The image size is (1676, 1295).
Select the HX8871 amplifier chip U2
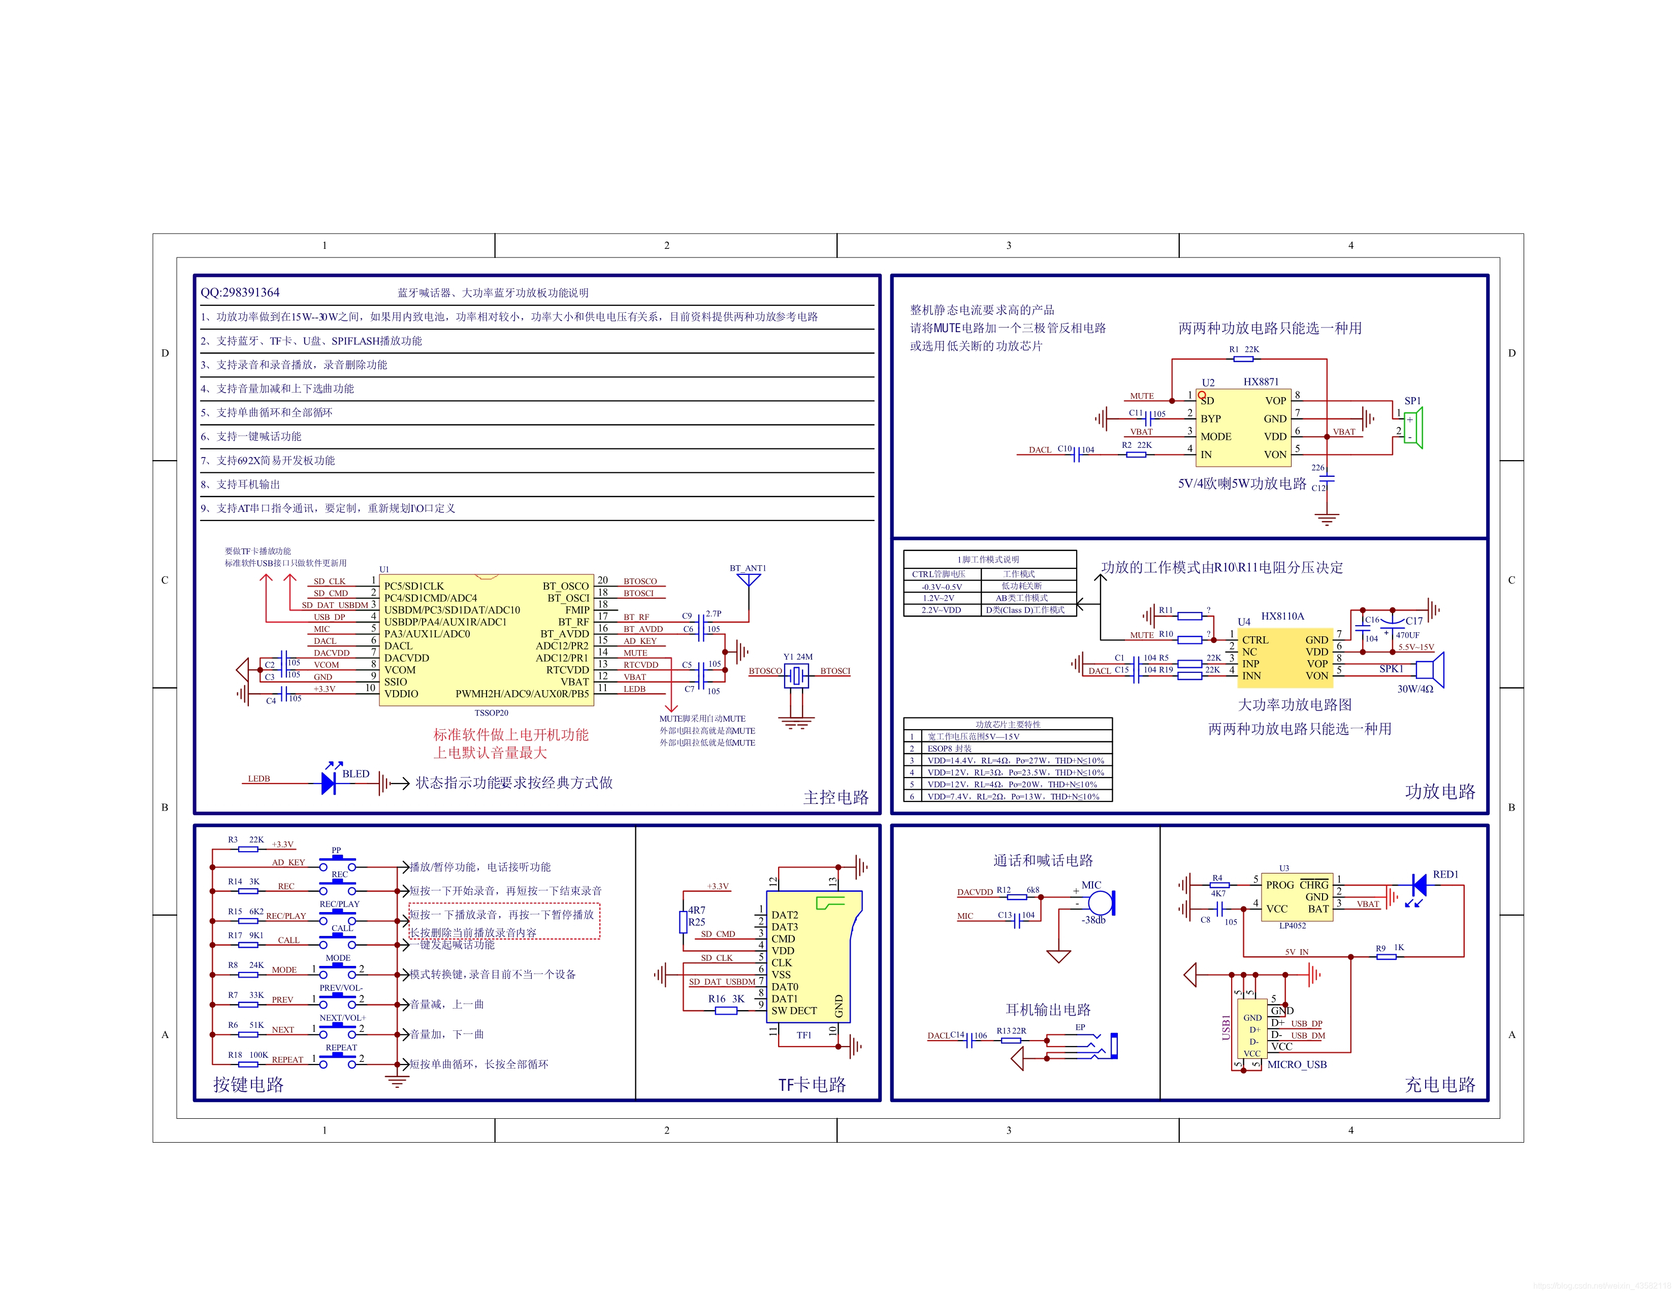pos(1244,427)
